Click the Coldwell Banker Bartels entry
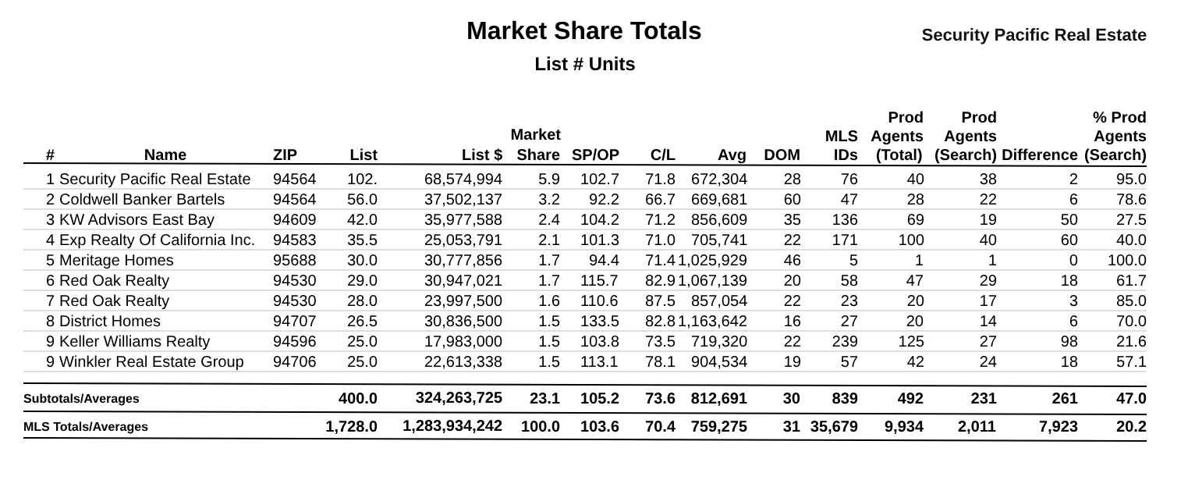 tap(142, 199)
